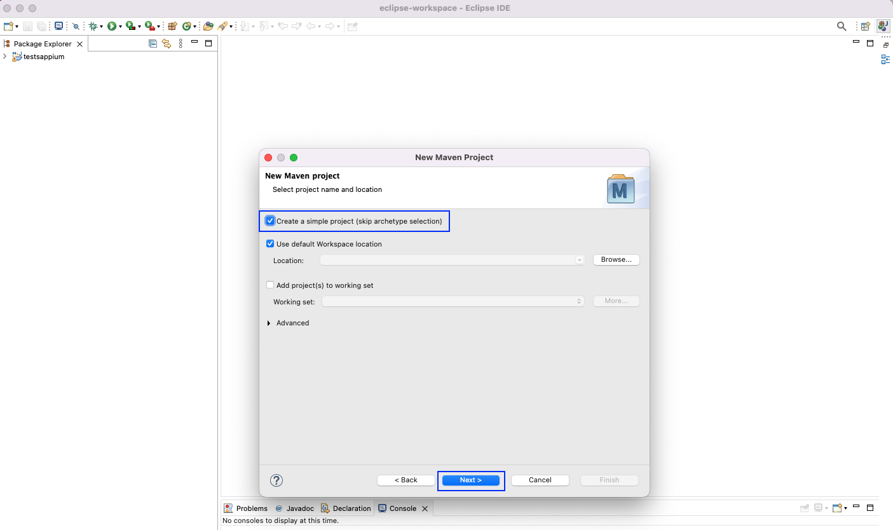This screenshot has height=530, width=893.
Task: Enable Add project(s) to working set
Action: [270, 285]
